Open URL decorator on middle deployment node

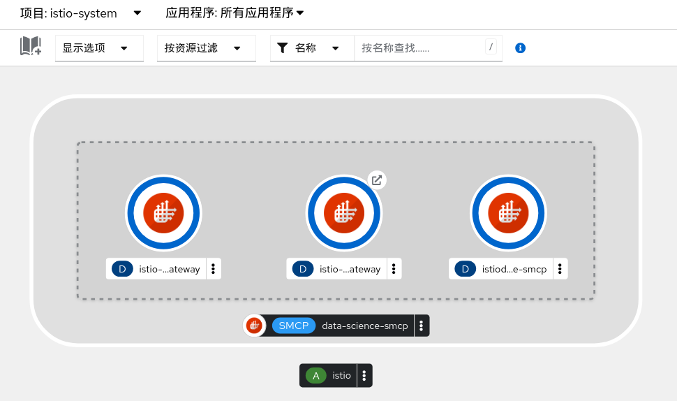[x=377, y=180]
